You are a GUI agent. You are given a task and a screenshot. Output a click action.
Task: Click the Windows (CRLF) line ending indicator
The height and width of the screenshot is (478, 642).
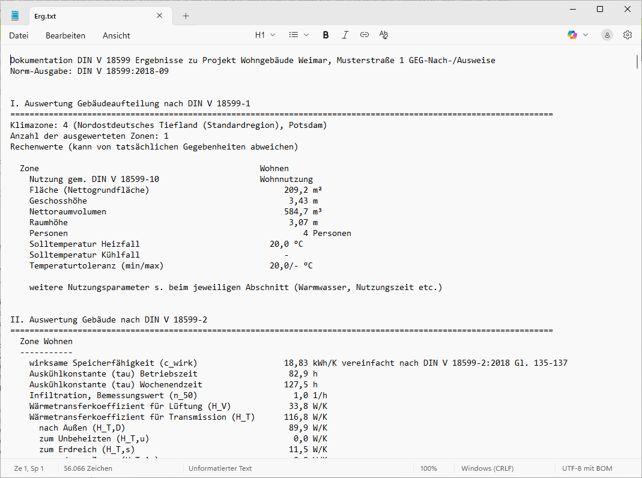[x=485, y=468]
